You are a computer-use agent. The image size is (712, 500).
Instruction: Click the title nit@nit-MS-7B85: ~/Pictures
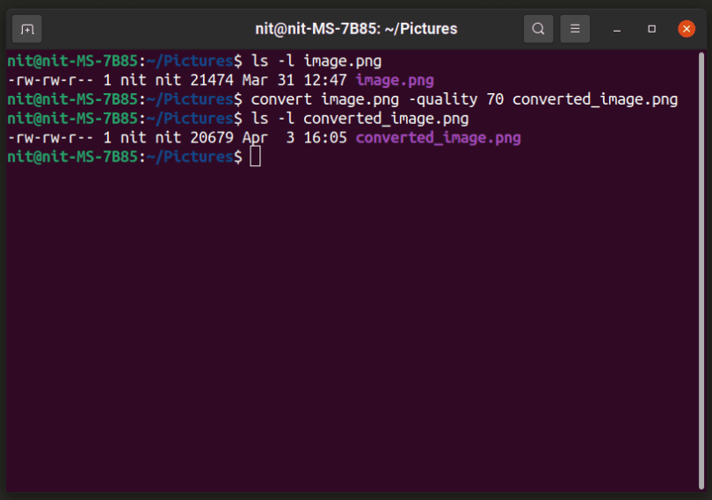tap(356, 29)
